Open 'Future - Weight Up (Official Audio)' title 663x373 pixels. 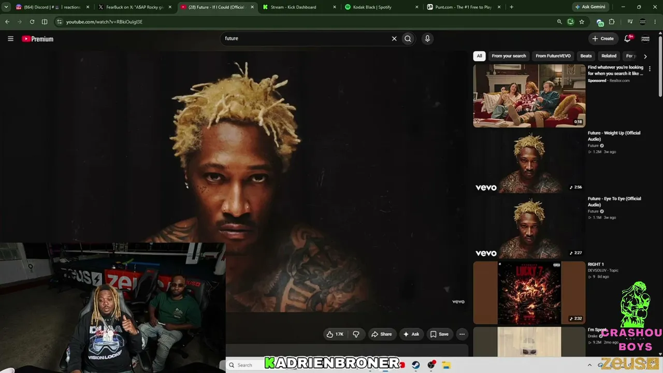(x=614, y=136)
